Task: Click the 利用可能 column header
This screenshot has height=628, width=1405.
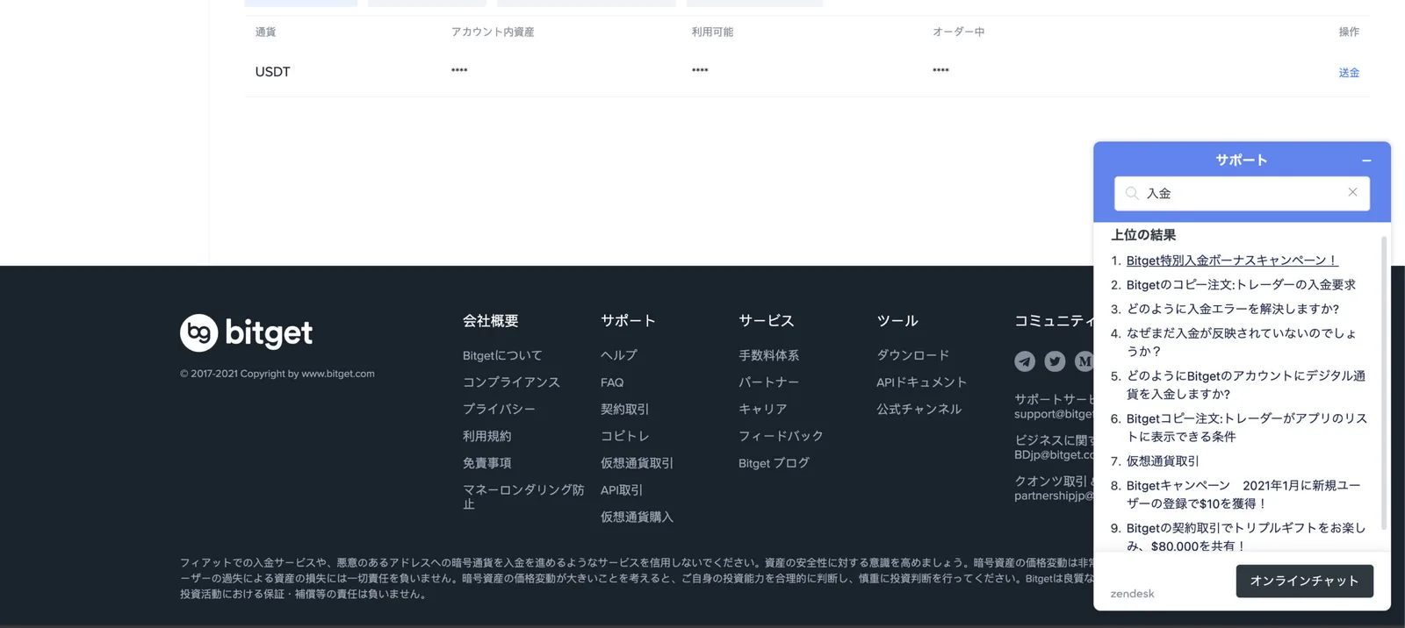Action: click(x=712, y=32)
